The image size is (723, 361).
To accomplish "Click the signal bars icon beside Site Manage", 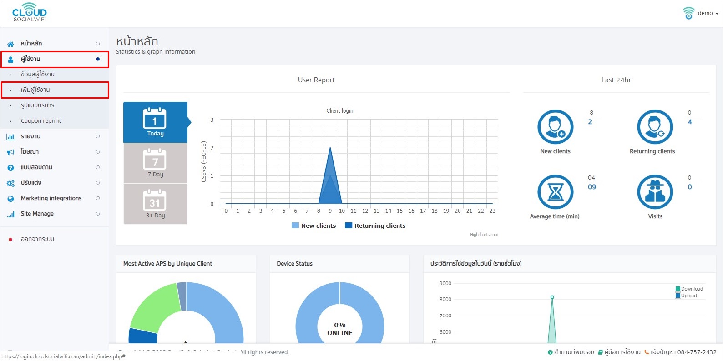I will [x=10, y=214].
